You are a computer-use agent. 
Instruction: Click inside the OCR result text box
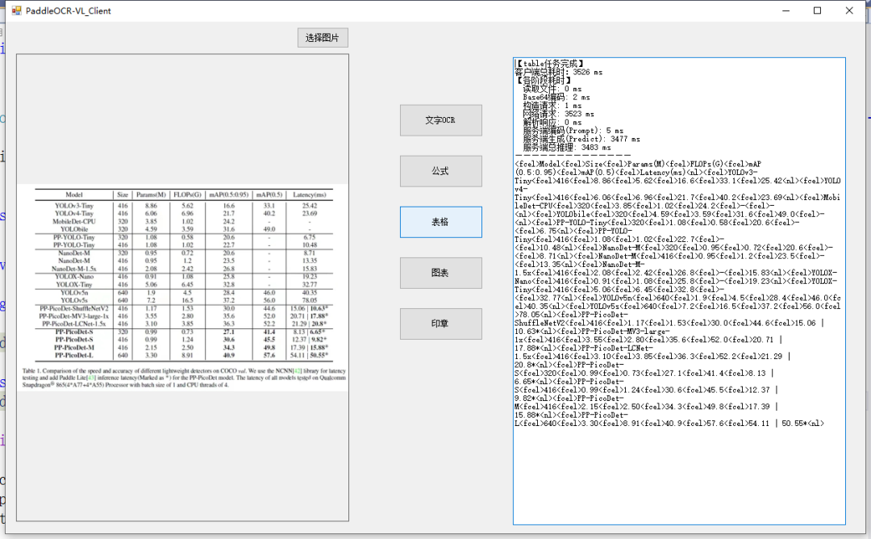tap(679, 291)
